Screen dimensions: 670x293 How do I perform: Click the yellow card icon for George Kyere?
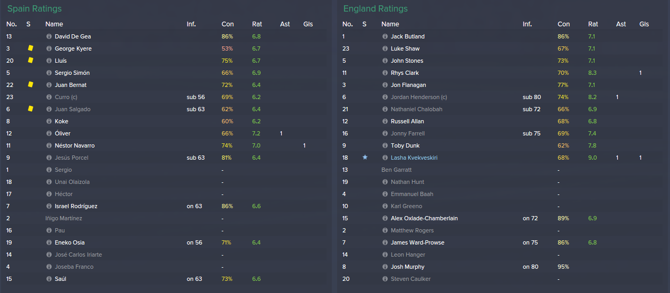[31, 48]
